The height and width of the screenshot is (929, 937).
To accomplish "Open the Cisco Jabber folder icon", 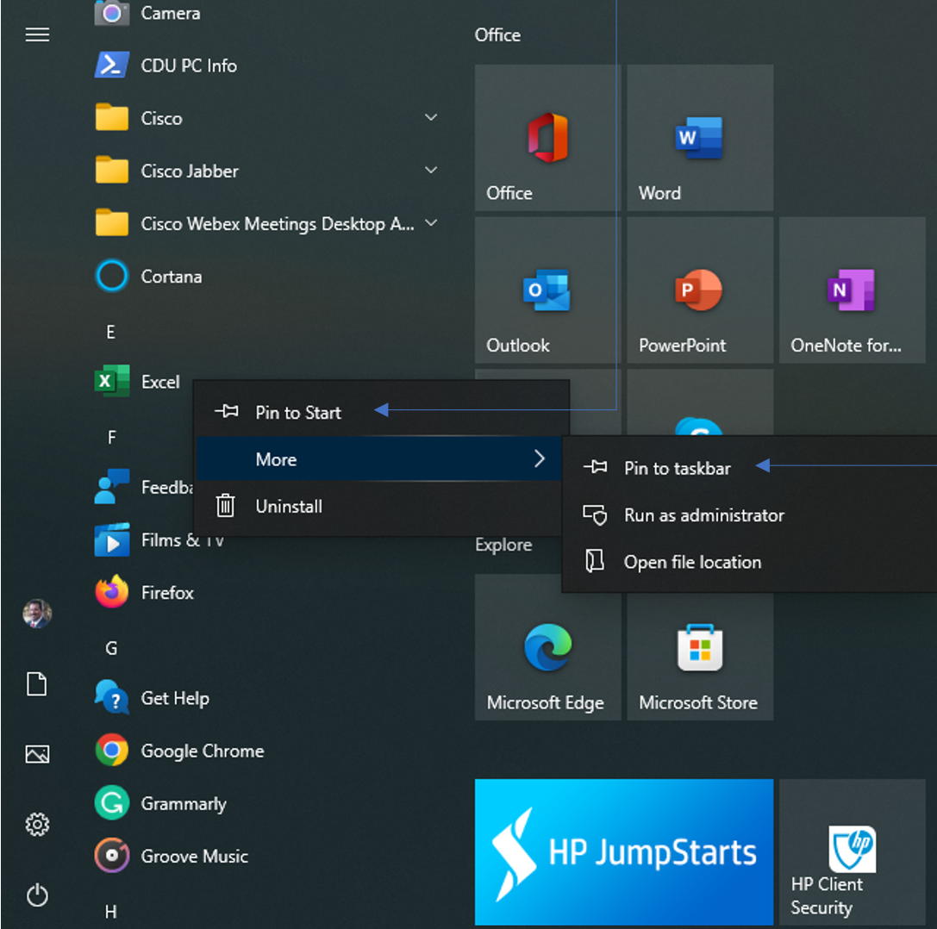I will (x=111, y=171).
